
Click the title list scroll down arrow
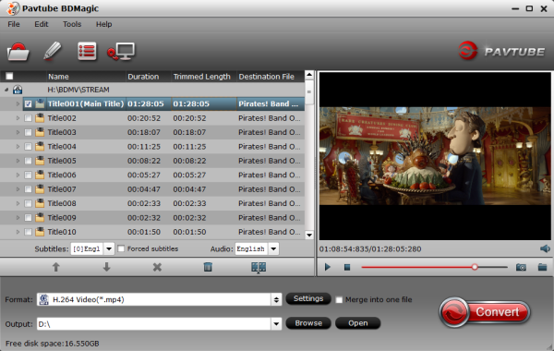click(309, 235)
